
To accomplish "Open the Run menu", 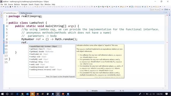I will point(42,4).
